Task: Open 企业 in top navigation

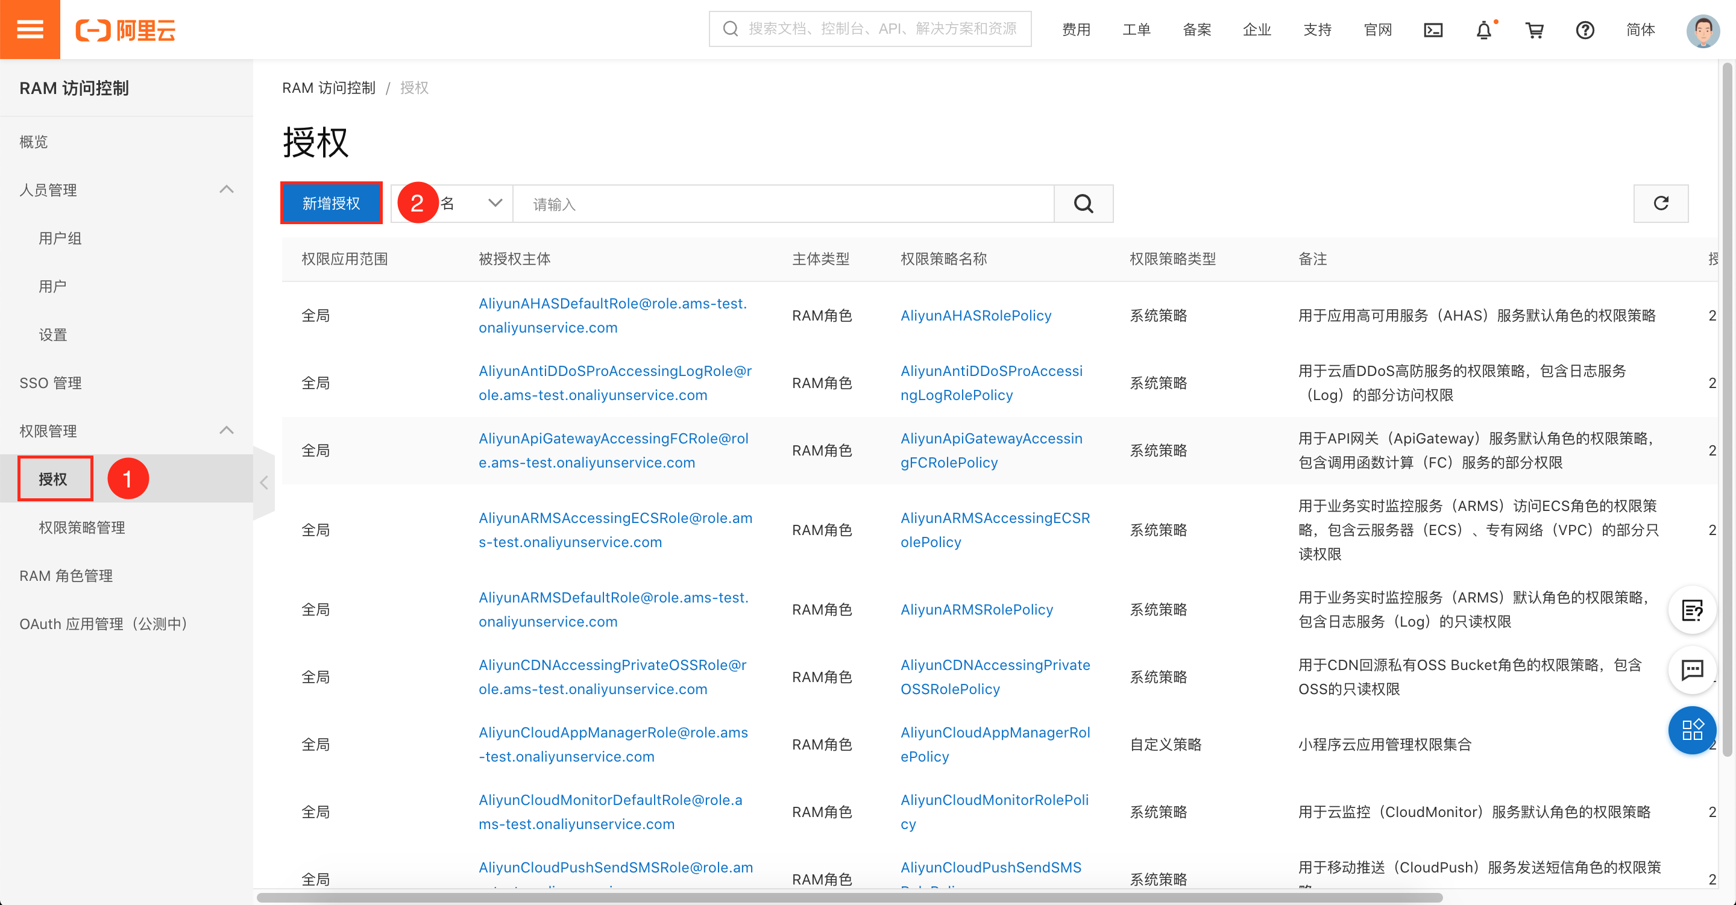Action: click(1257, 30)
